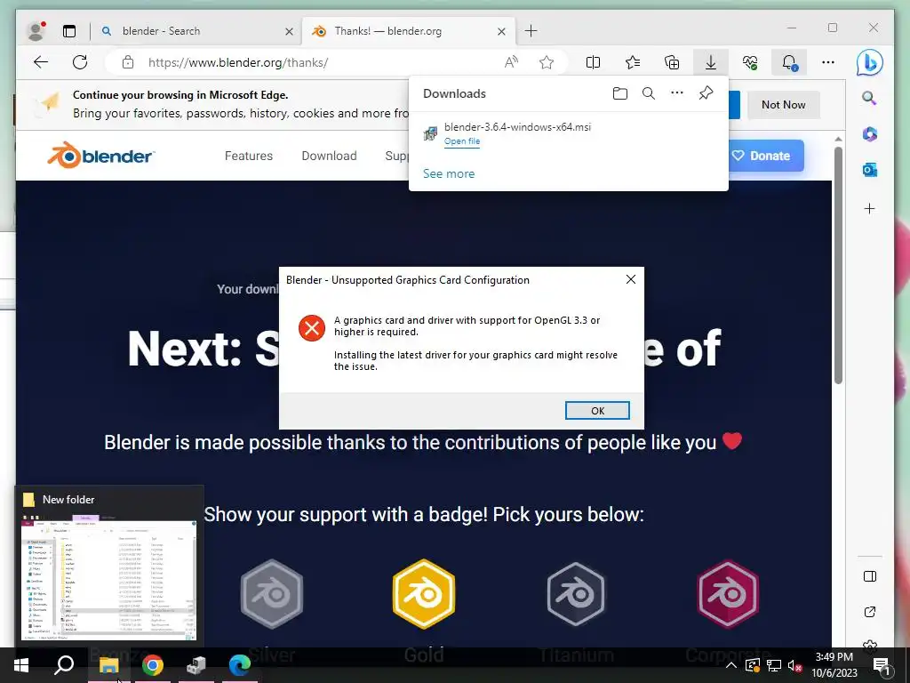Open downloads folder icon in Downloads panel
This screenshot has height=683, width=910.
(x=619, y=93)
